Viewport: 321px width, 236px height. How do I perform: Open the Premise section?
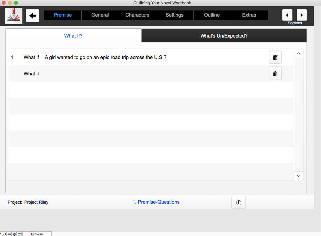63,15
